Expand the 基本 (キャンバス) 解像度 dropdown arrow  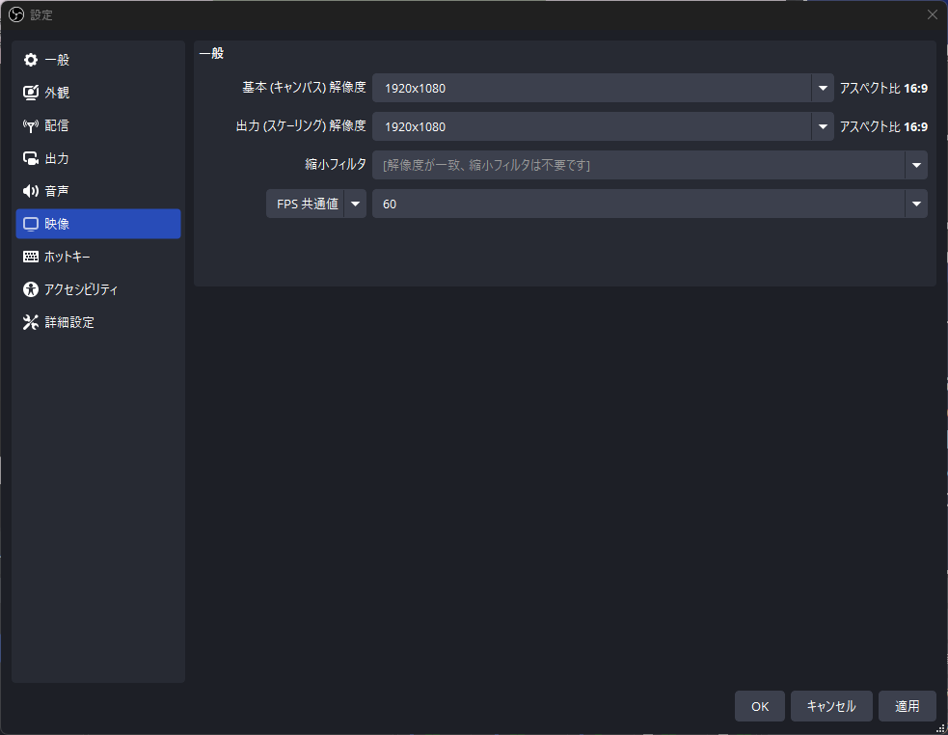click(823, 89)
